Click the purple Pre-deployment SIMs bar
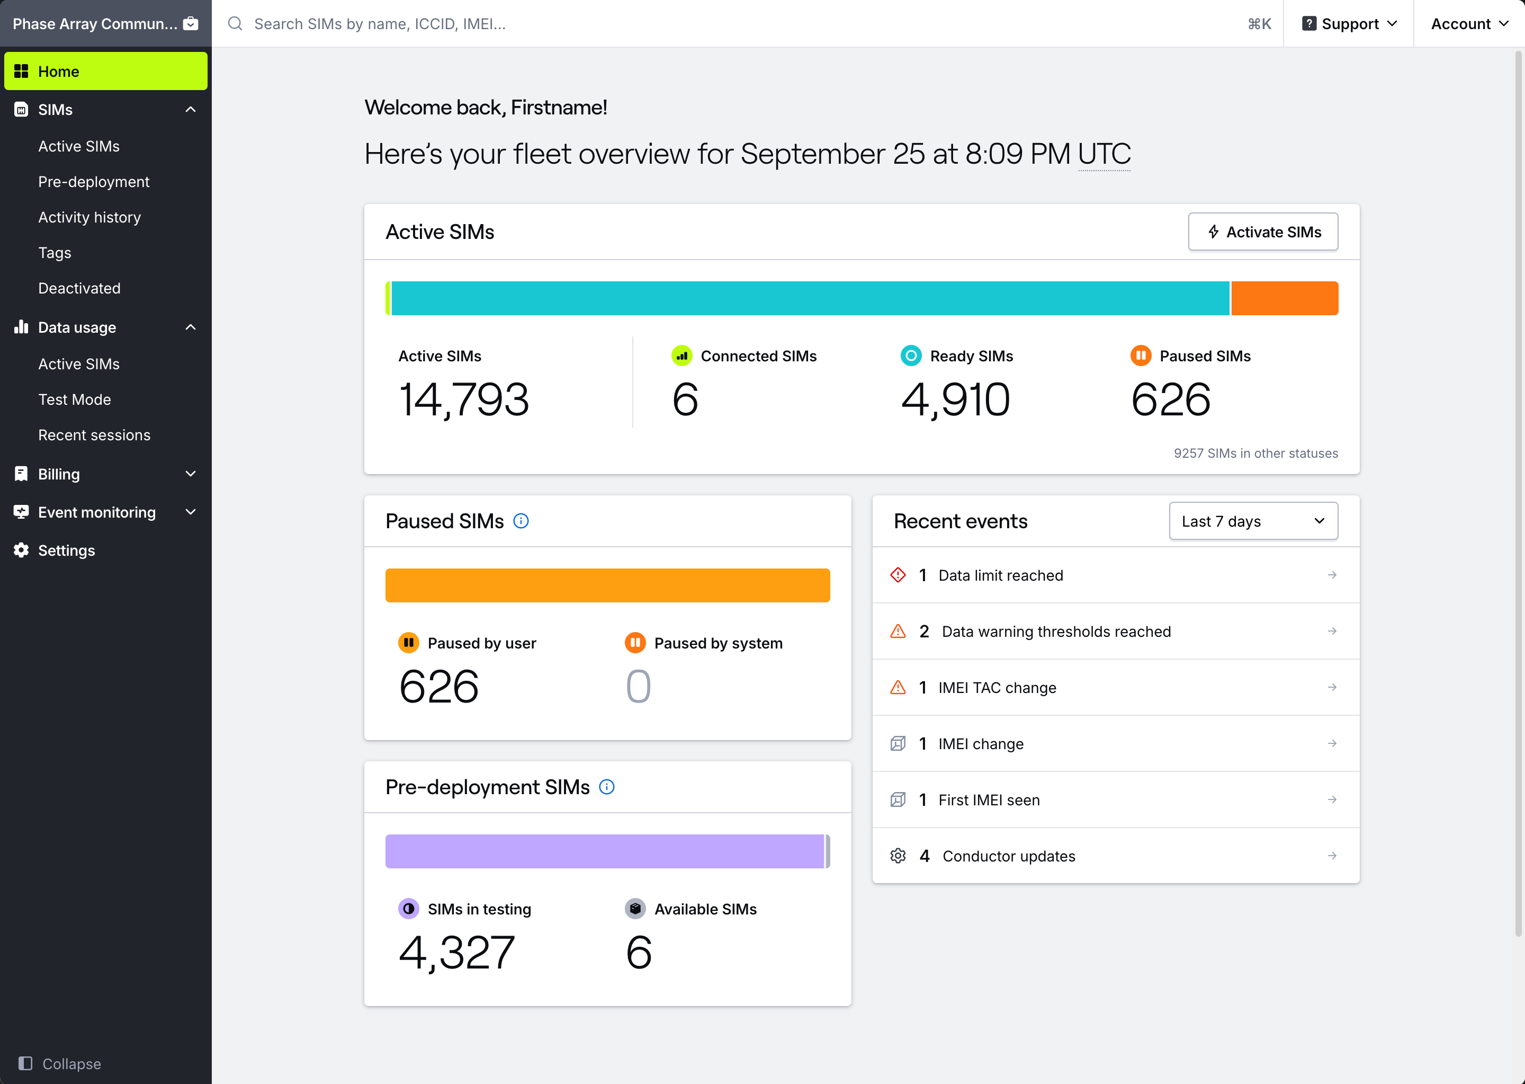Image resolution: width=1525 pixels, height=1084 pixels. point(604,851)
